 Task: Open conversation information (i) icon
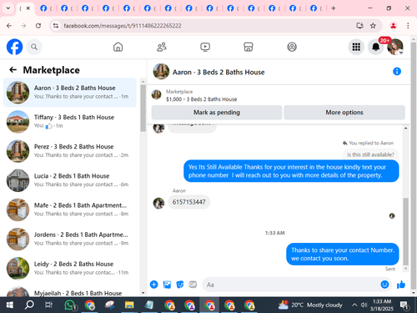pos(397,72)
